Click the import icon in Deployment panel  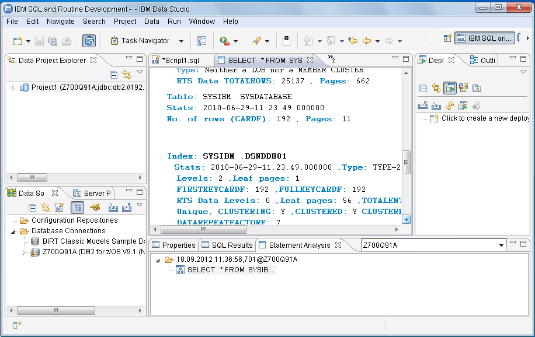tap(436, 106)
